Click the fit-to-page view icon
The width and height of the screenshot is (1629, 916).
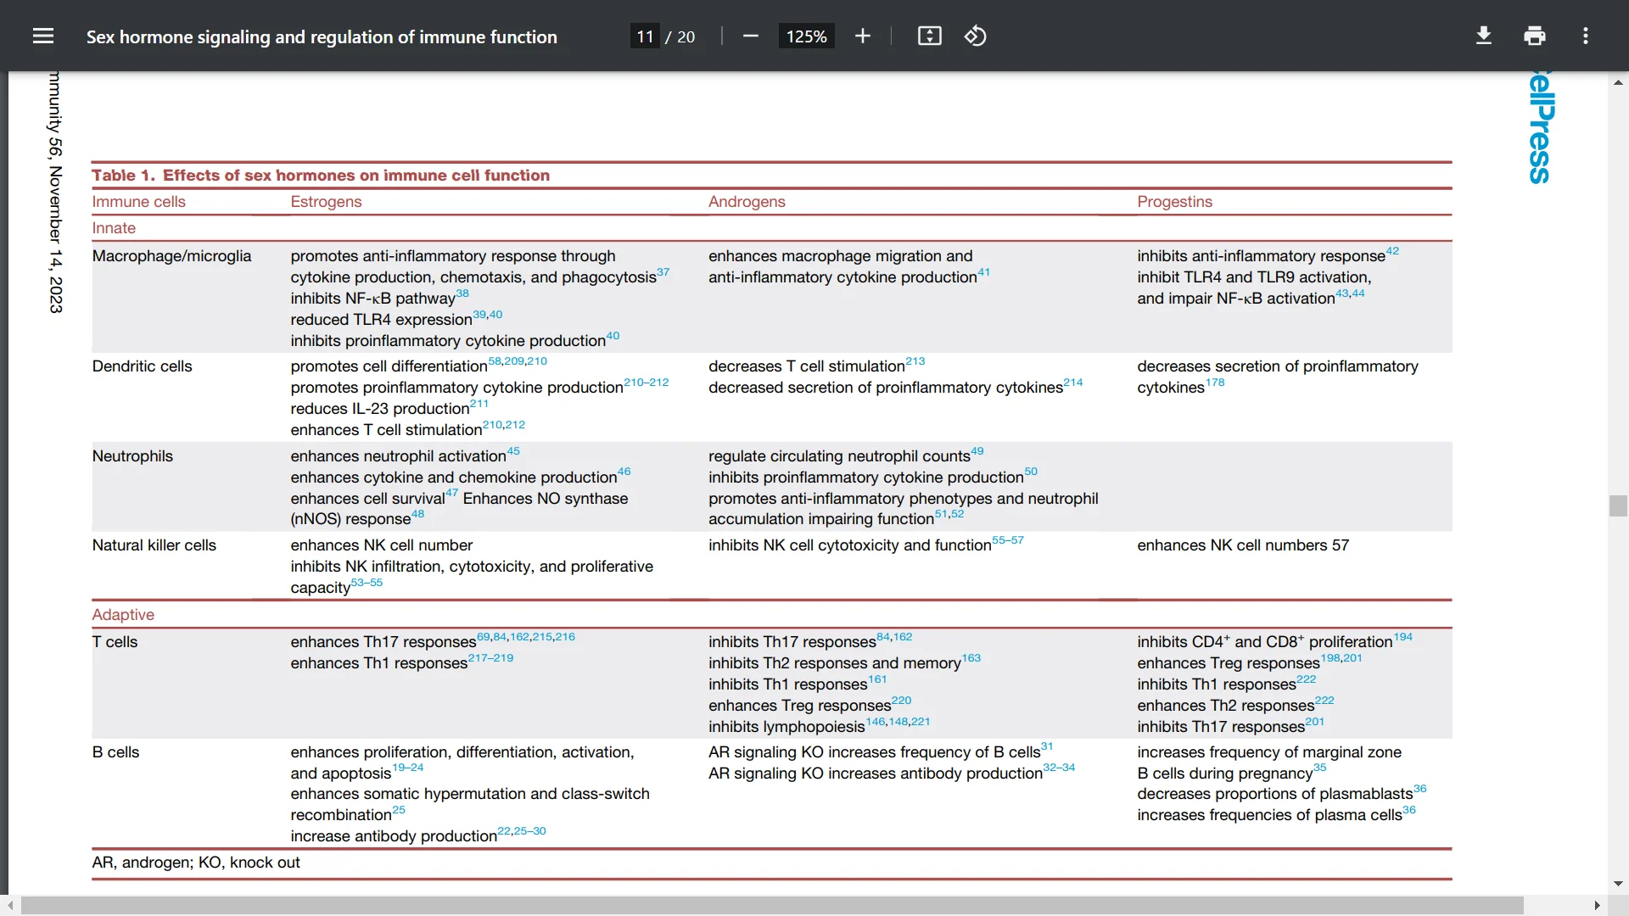[x=930, y=37]
